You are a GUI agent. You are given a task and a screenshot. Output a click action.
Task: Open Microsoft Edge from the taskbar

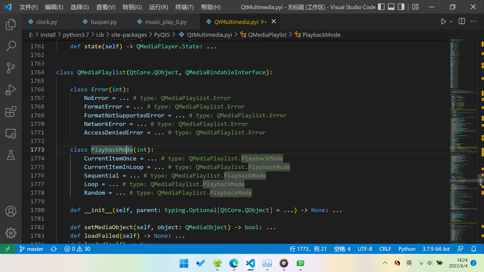234,263
